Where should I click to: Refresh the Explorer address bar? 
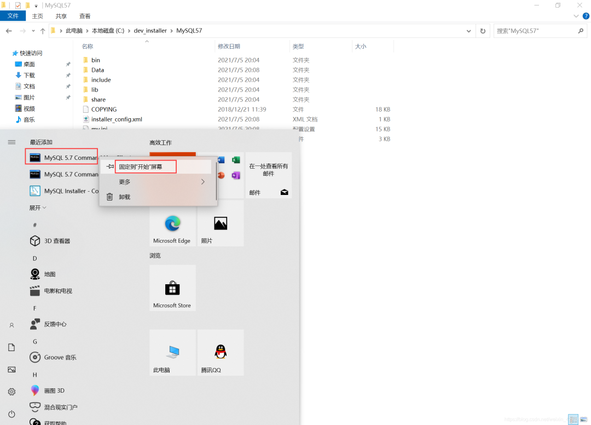point(483,31)
